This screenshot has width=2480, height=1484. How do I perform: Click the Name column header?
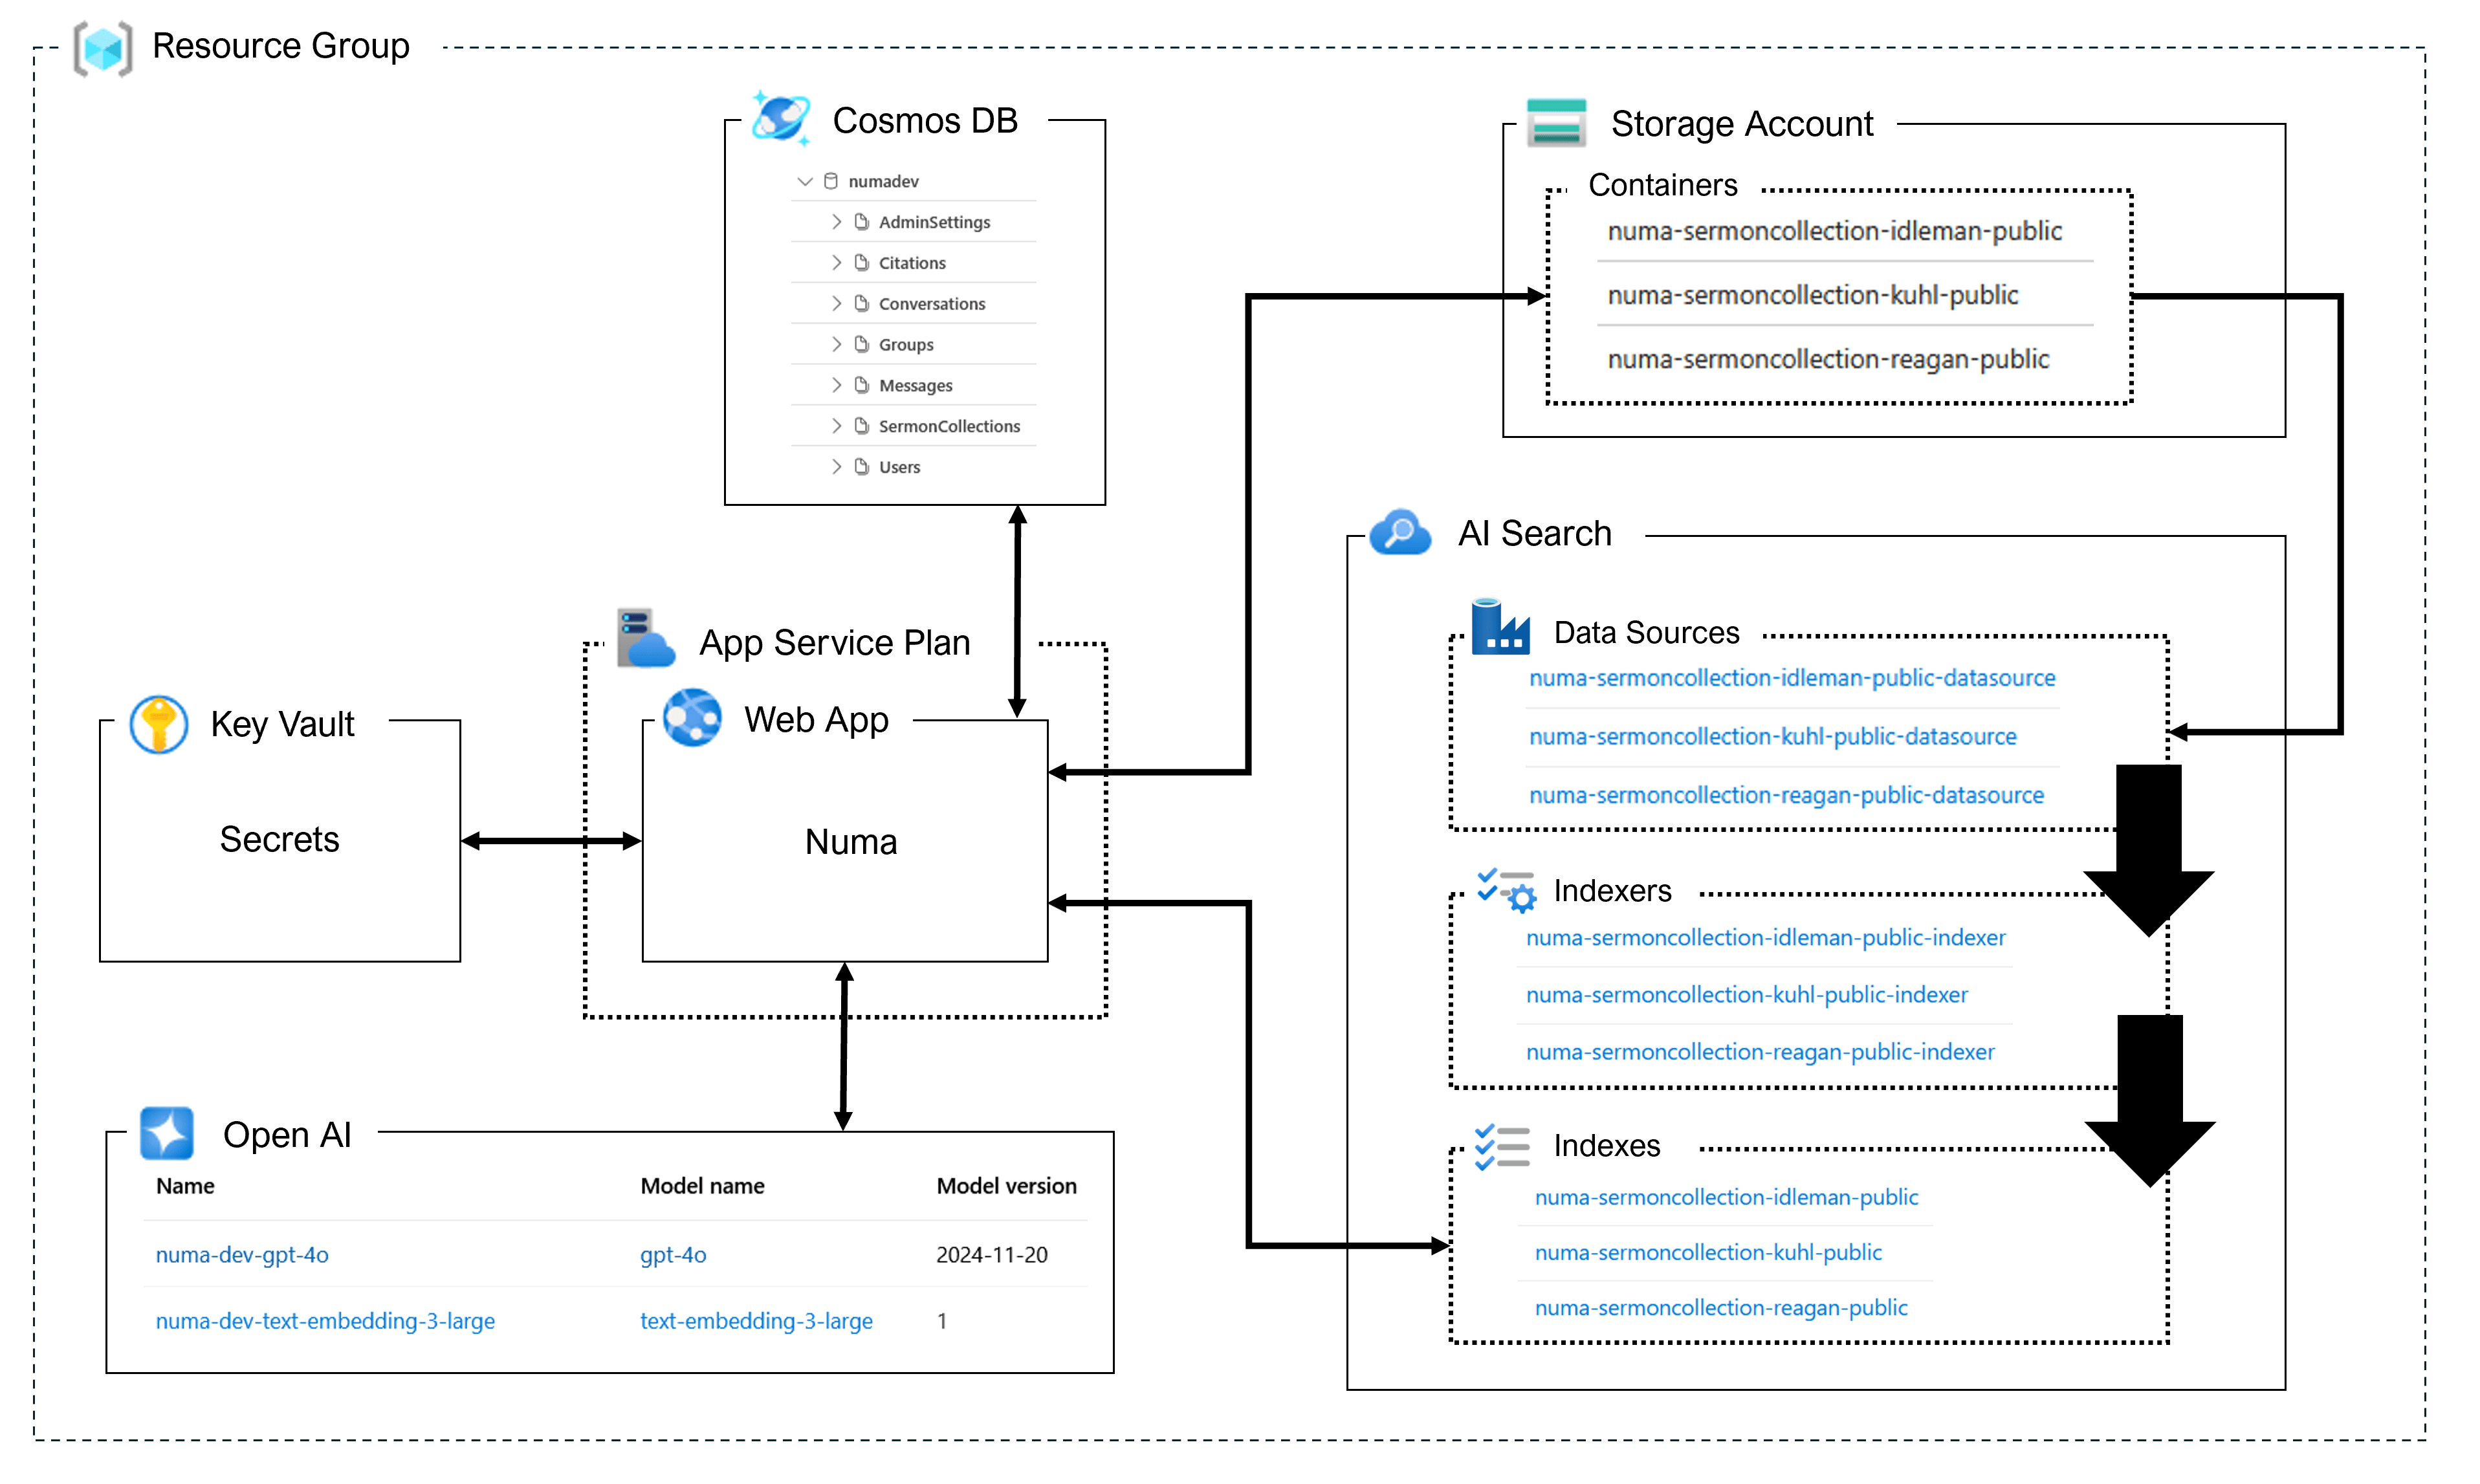click(x=185, y=1186)
